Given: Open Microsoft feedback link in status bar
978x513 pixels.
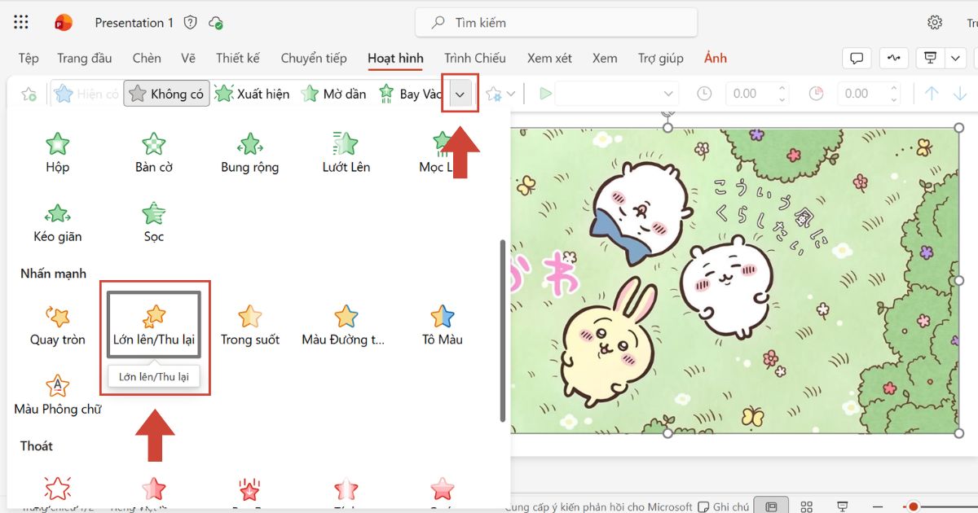Looking at the screenshot, I should click(598, 506).
